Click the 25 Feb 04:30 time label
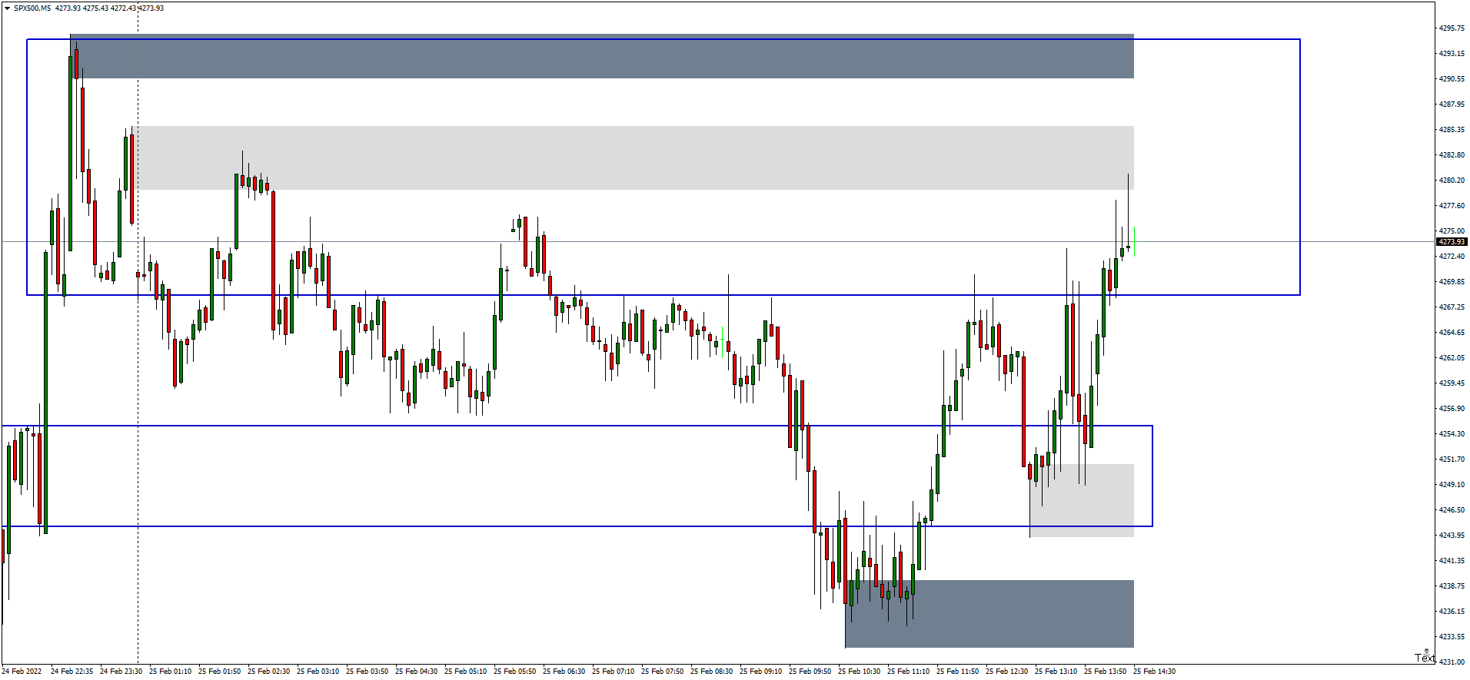1470x680 pixels. pyautogui.click(x=416, y=672)
